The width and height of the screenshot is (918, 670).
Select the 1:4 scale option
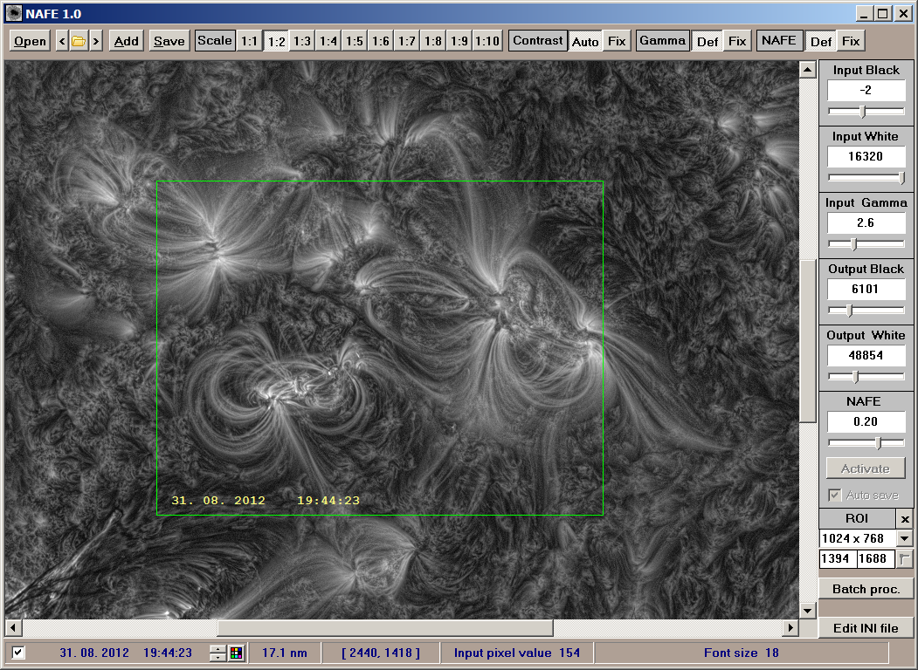[328, 41]
